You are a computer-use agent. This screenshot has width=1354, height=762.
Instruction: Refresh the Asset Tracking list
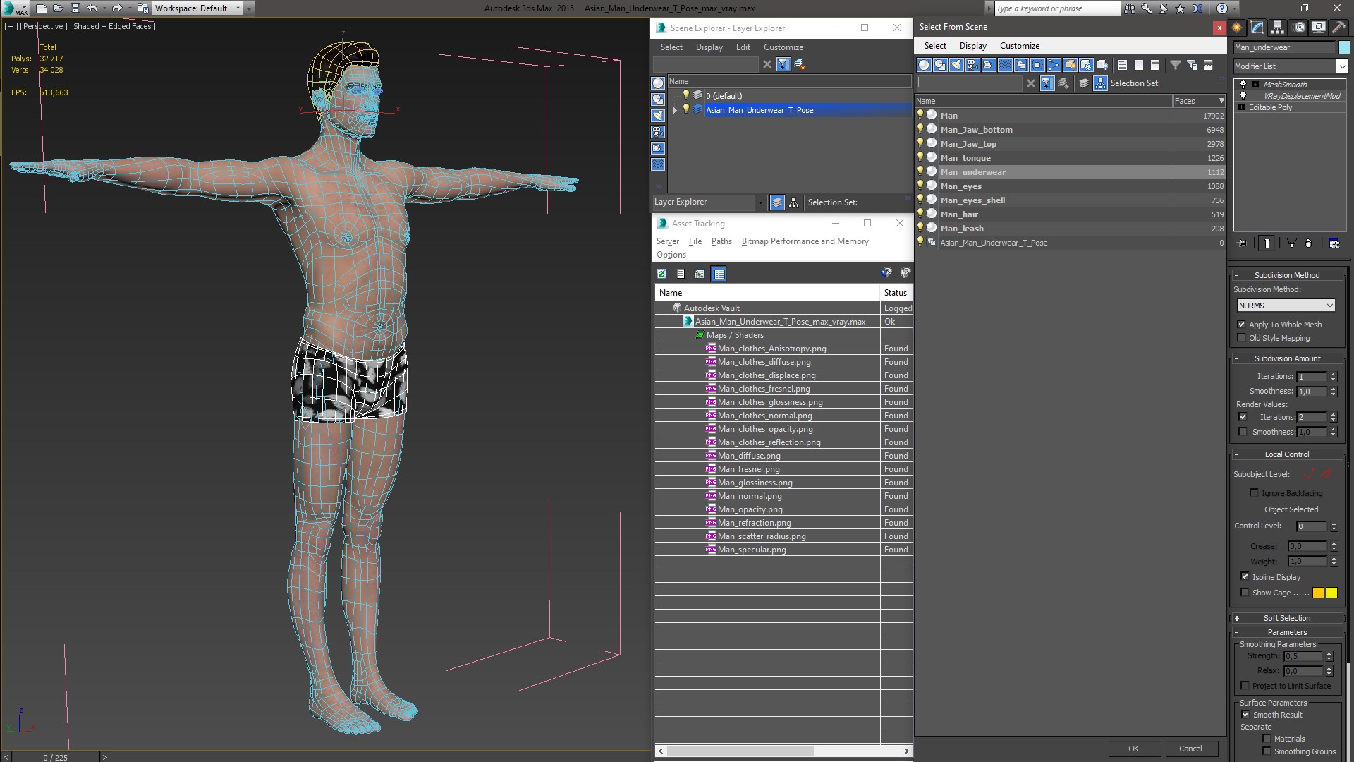pos(661,274)
